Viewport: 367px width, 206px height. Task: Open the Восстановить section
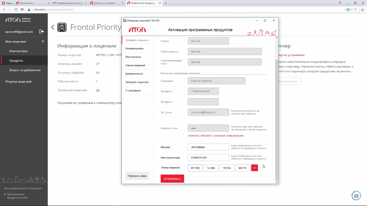[x=137, y=57]
